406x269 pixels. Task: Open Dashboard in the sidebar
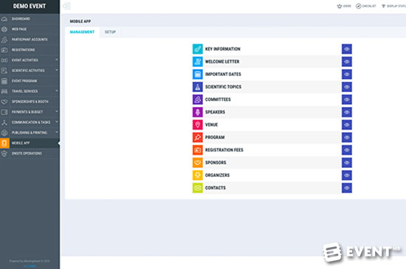click(x=30, y=19)
